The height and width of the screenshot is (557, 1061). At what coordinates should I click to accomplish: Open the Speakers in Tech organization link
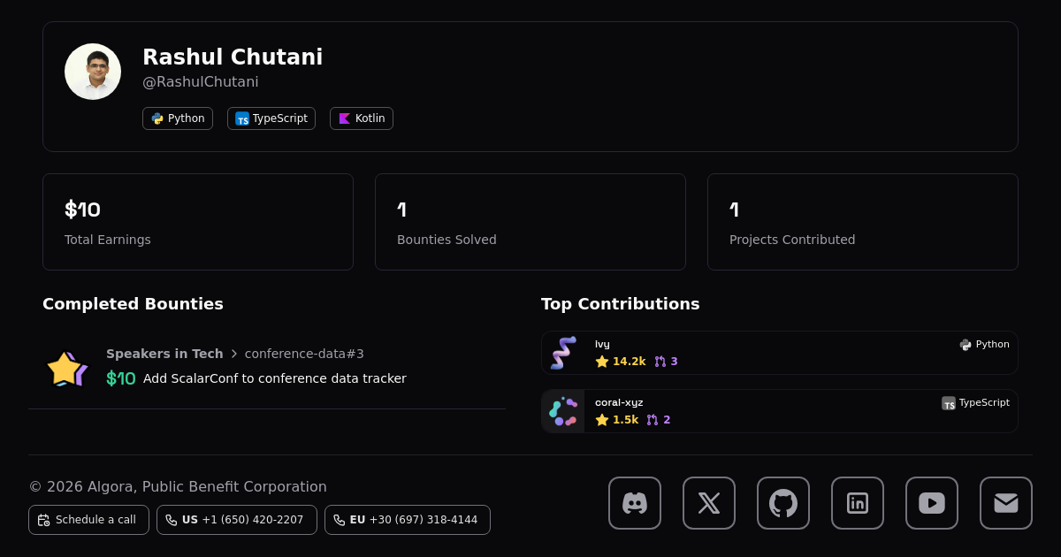click(x=164, y=354)
